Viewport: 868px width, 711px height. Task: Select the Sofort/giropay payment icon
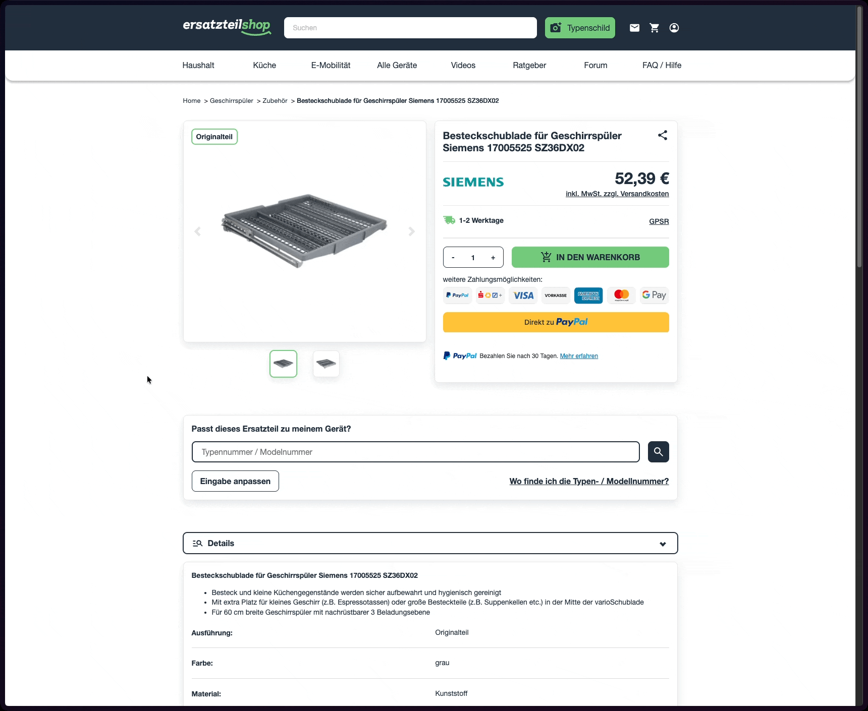pyautogui.click(x=490, y=295)
